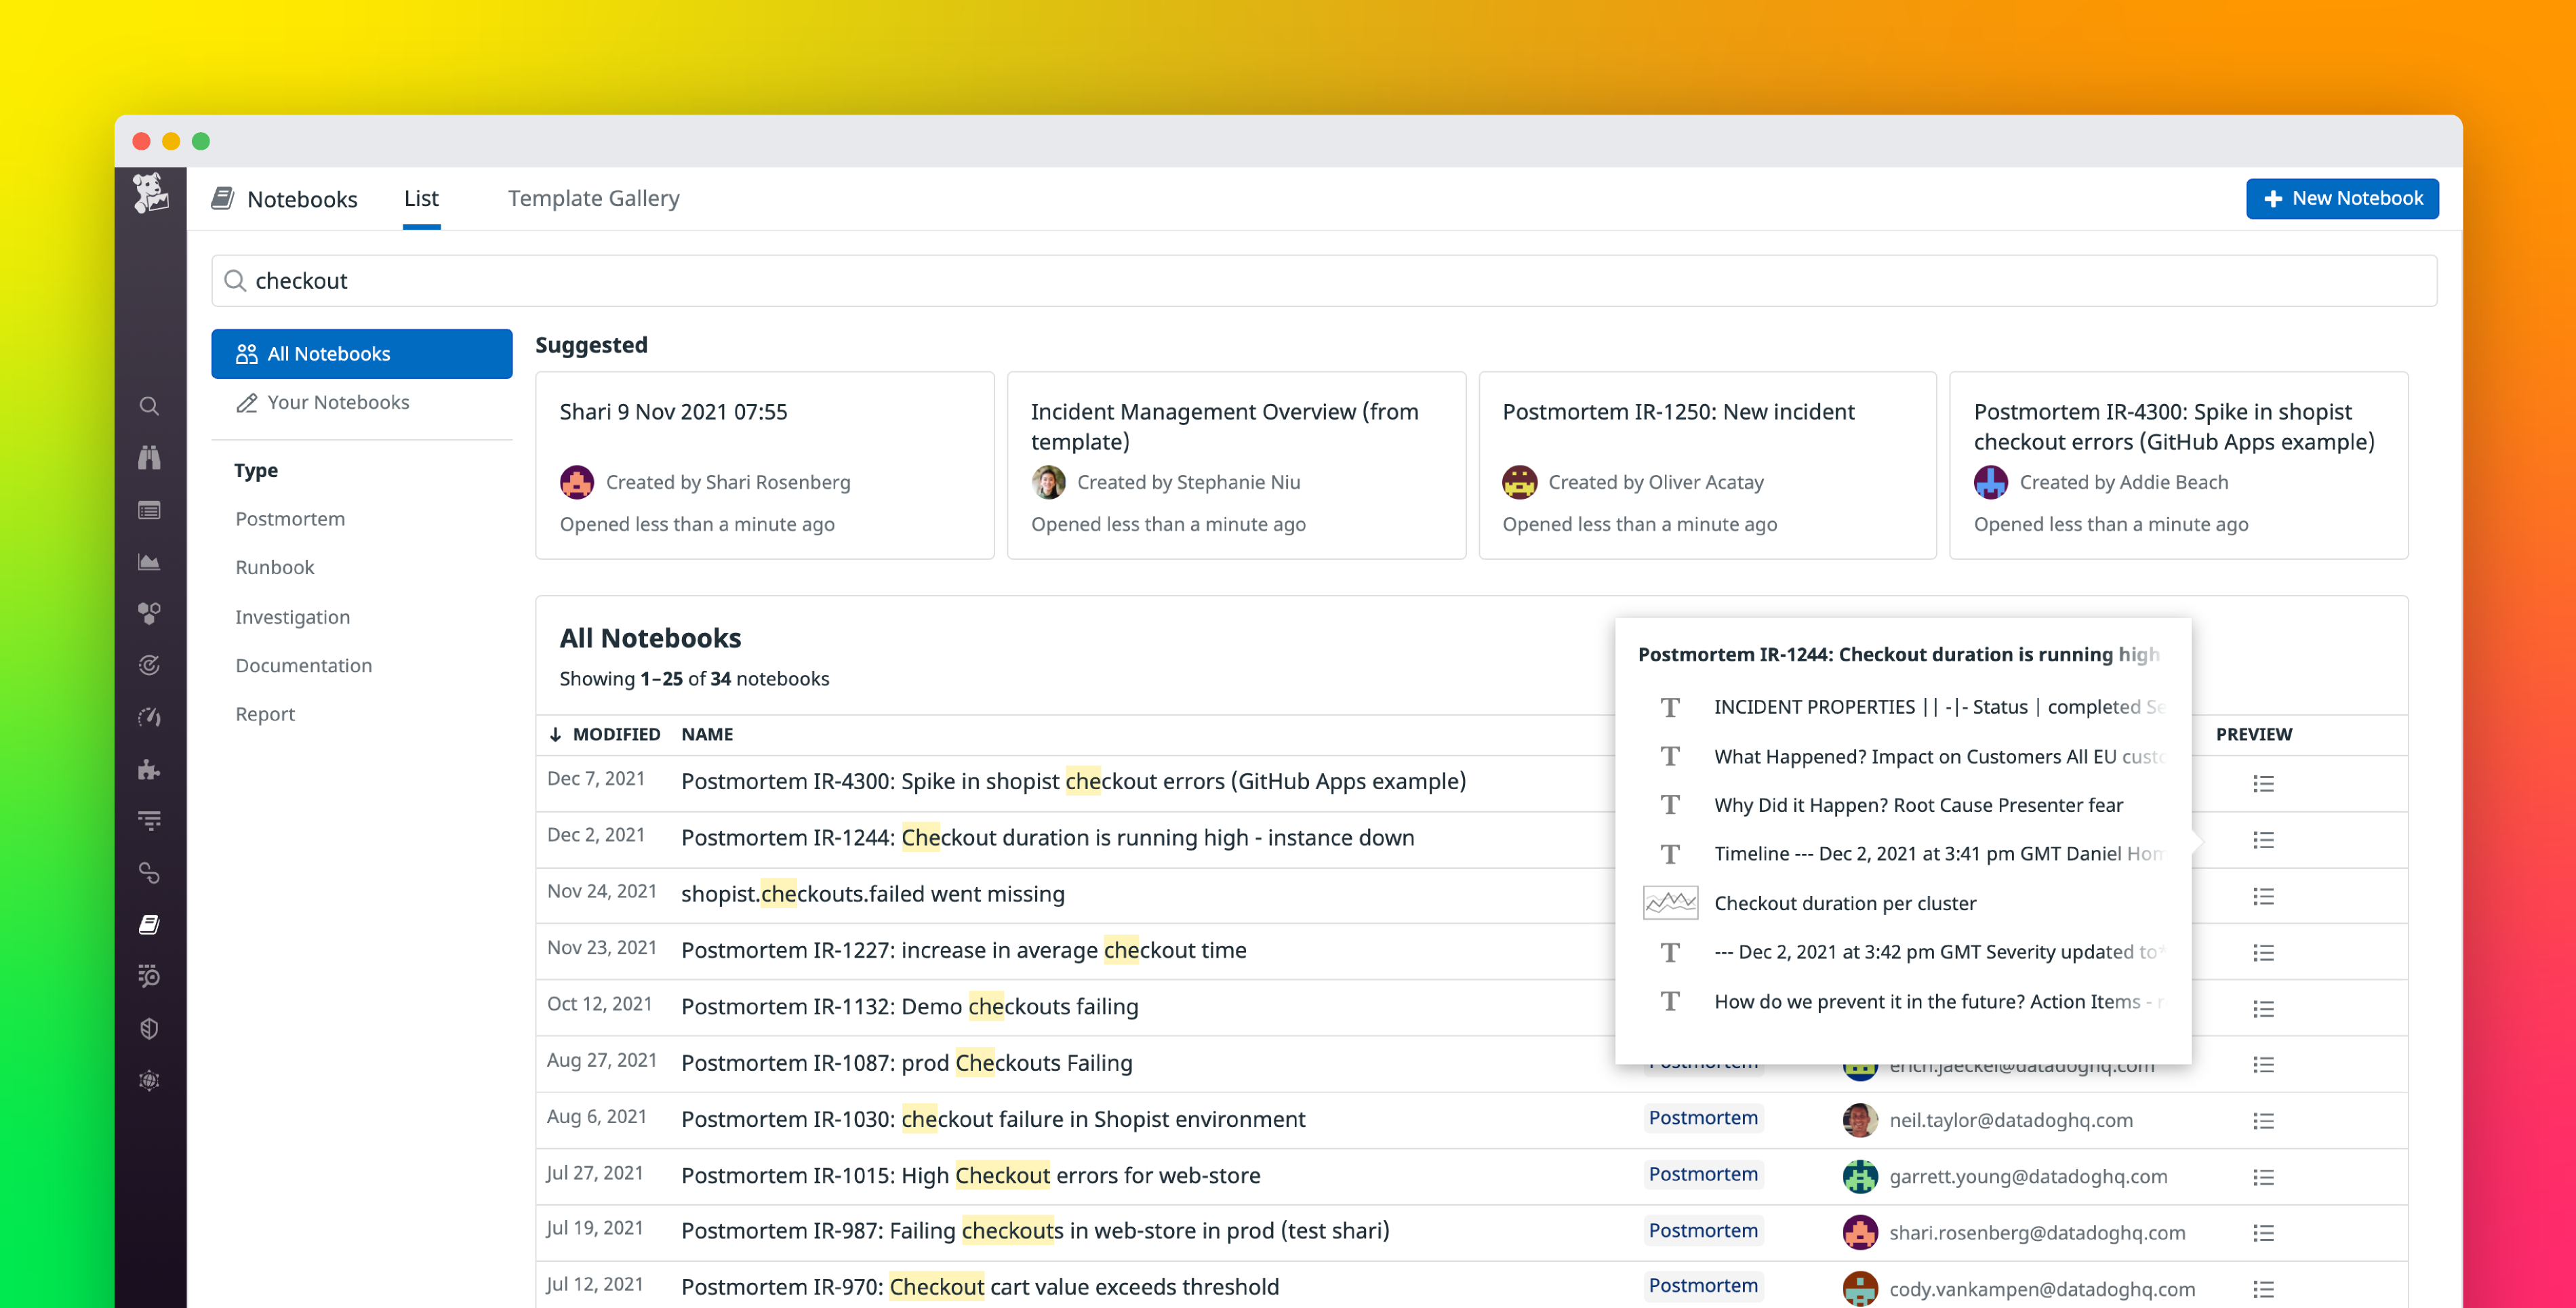
Task: Switch to the Template Gallery tab
Action: pos(592,198)
